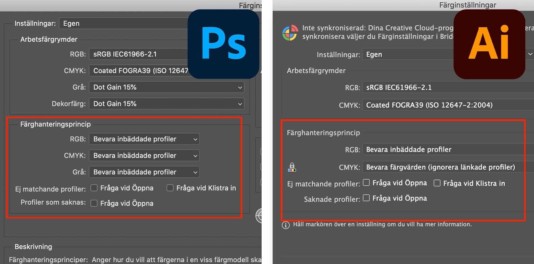Image resolution: width=534 pixels, height=264 pixels.
Task: Enable Illustrator Ej matchande 'Fråga vid Öppna' checkbox
Action: click(x=366, y=182)
